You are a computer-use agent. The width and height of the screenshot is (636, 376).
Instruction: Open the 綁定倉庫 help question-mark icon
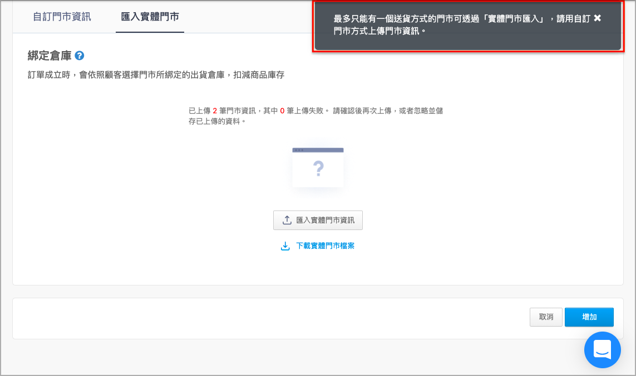click(x=80, y=56)
